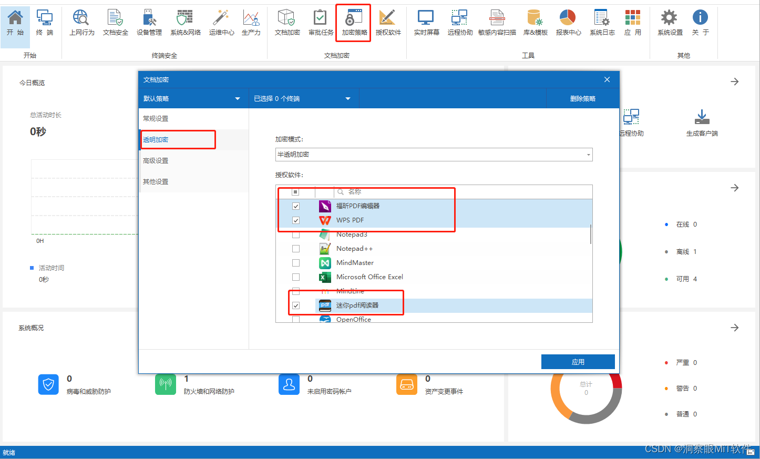Select the 福昕PDF编辑器 row name
The image size is (760, 459).
coord(358,206)
